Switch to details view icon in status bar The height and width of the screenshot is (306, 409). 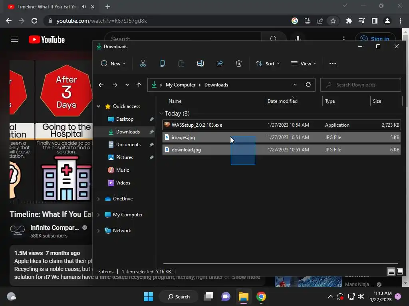coord(391,272)
